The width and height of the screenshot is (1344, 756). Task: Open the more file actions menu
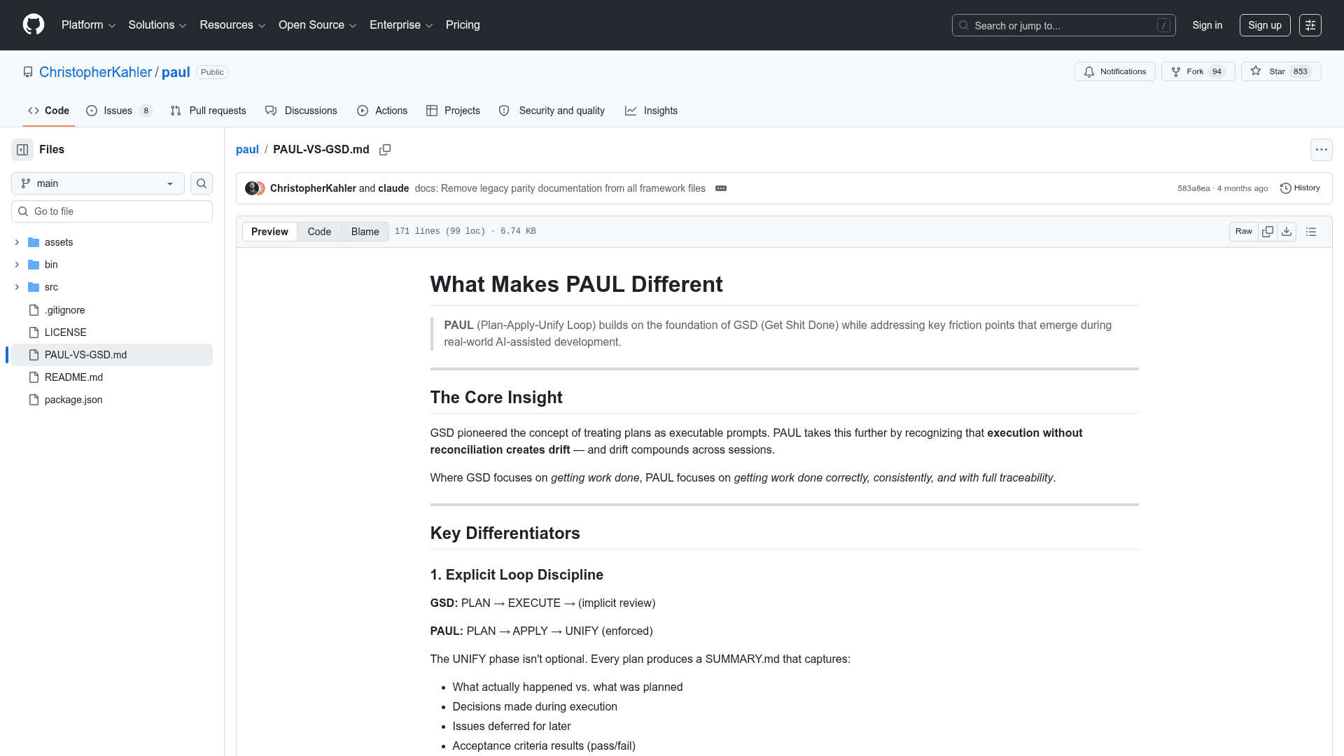pyautogui.click(x=1322, y=150)
